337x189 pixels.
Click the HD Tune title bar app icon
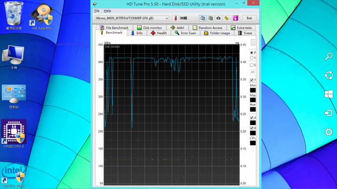(95, 4)
